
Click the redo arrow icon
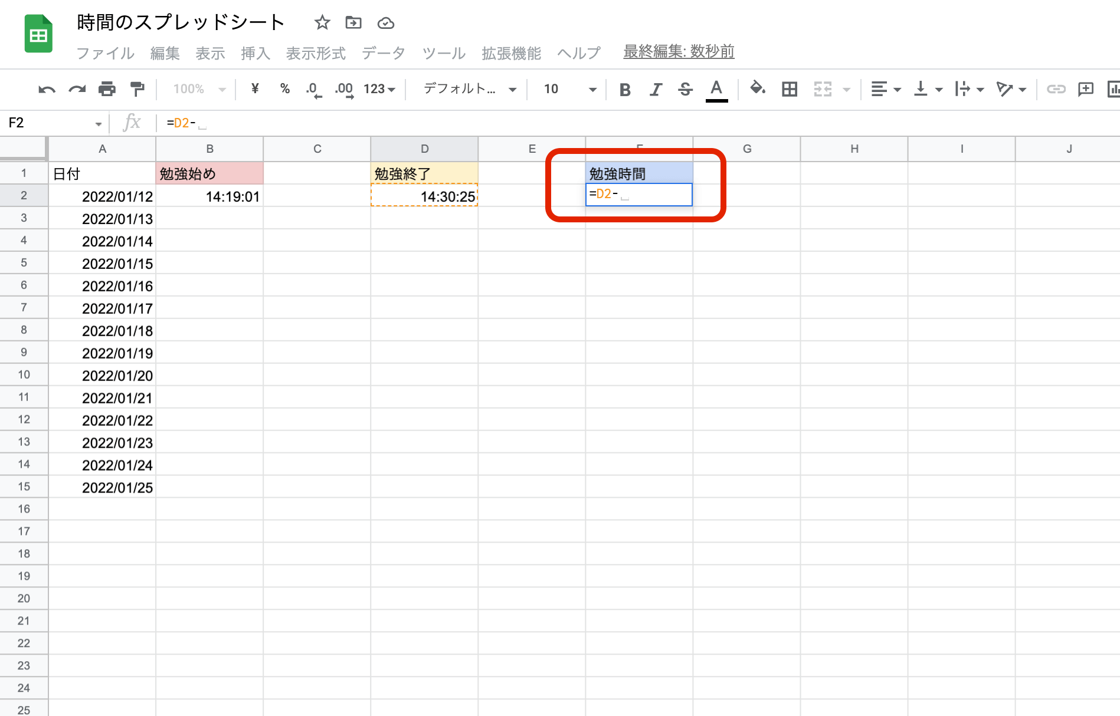pos(77,89)
